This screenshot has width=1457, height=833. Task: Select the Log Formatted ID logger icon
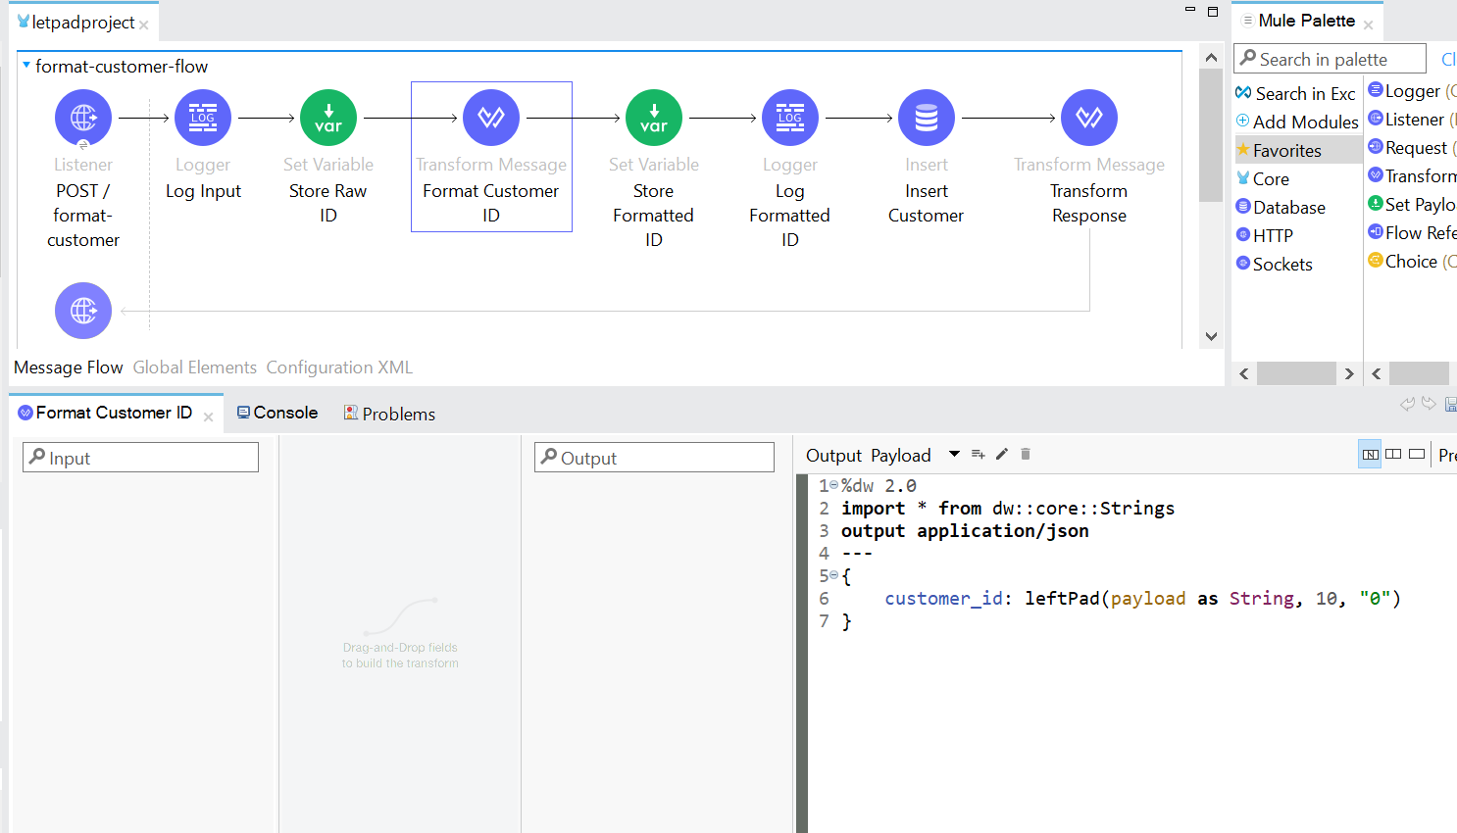(790, 118)
